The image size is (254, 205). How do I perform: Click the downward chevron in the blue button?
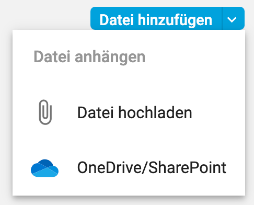pyautogui.click(x=232, y=20)
